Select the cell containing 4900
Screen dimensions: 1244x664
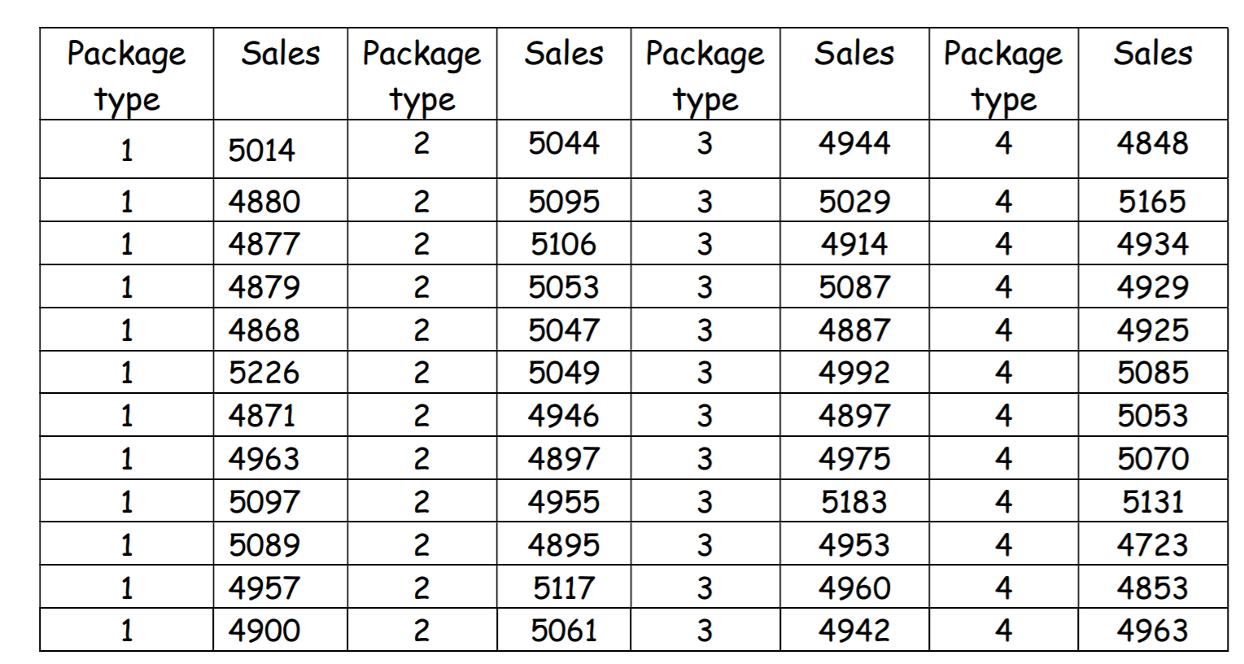[264, 631]
